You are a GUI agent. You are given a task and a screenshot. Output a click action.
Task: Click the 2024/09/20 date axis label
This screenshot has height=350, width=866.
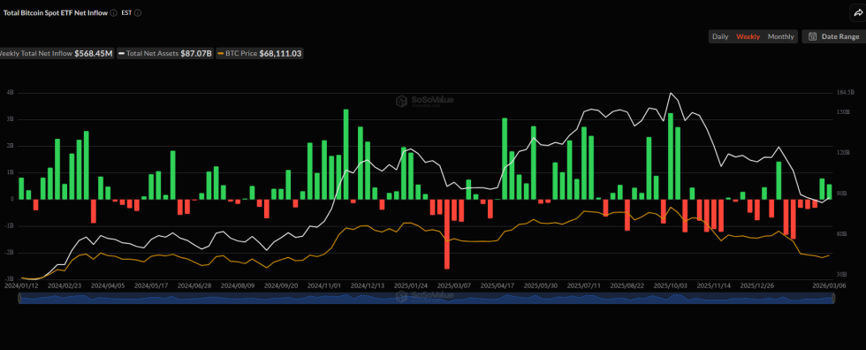click(281, 286)
